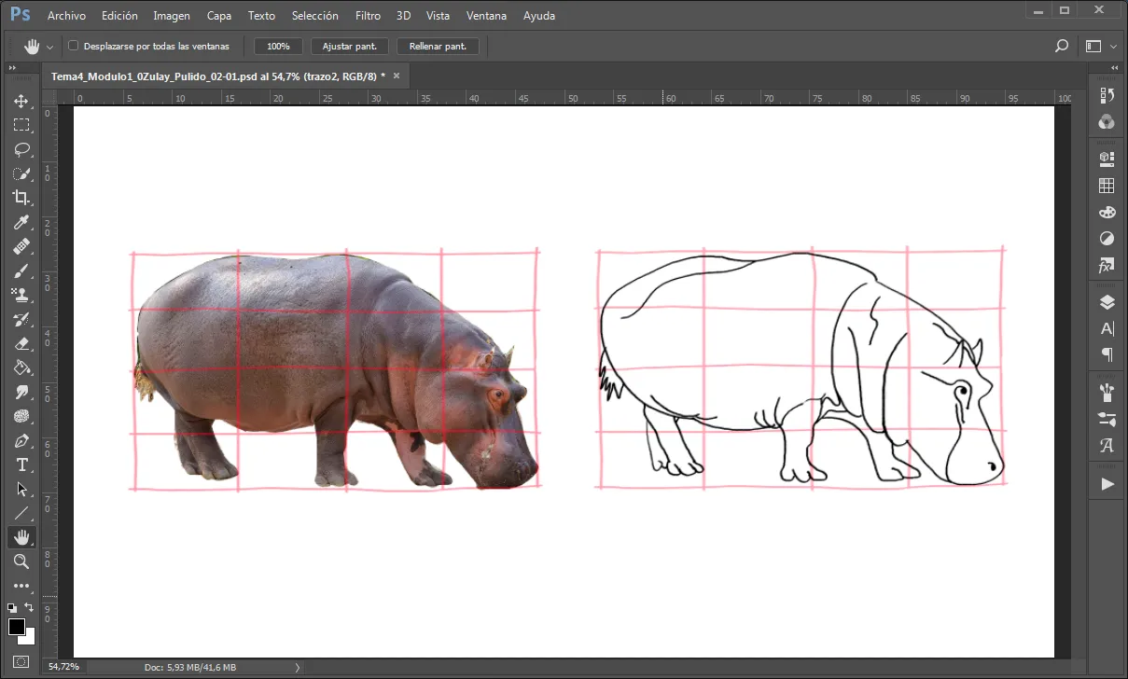Open the Character panel
The height and width of the screenshot is (679, 1128).
click(x=1107, y=328)
